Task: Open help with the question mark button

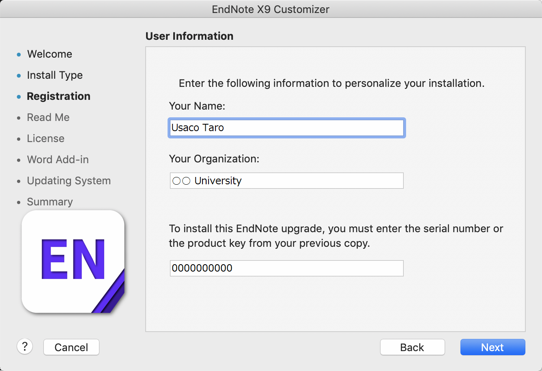Action: [x=25, y=347]
